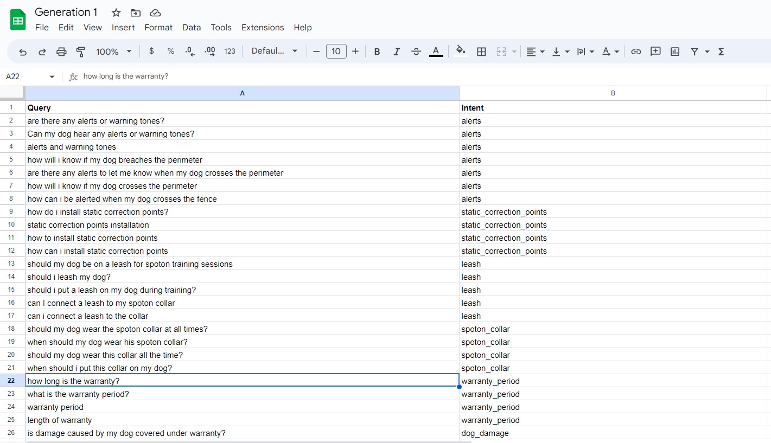Insert a link into the cell
This screenshot has height=443, width=771.
pyautogui.click(x=636, y=51)
